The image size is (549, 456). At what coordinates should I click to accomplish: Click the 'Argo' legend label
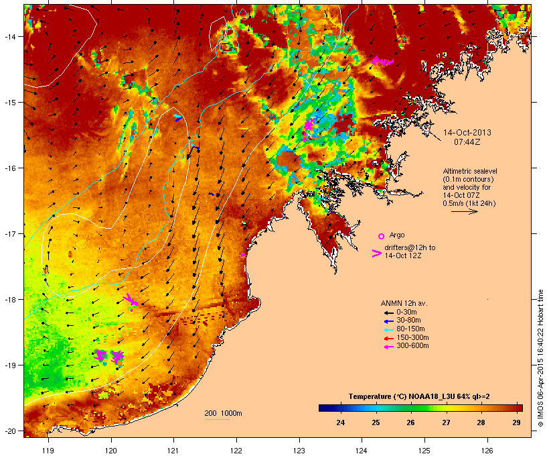pyautogui.click(x=397, y=235)
